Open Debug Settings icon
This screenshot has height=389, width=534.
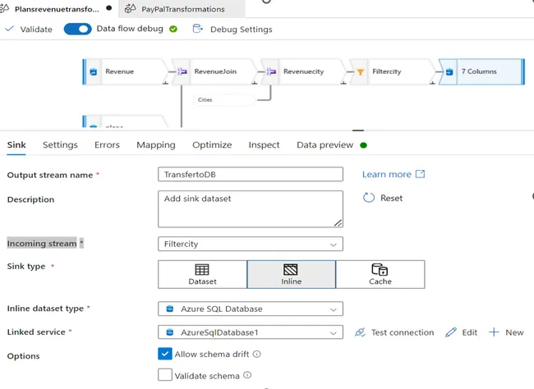(x=197, y=29)
